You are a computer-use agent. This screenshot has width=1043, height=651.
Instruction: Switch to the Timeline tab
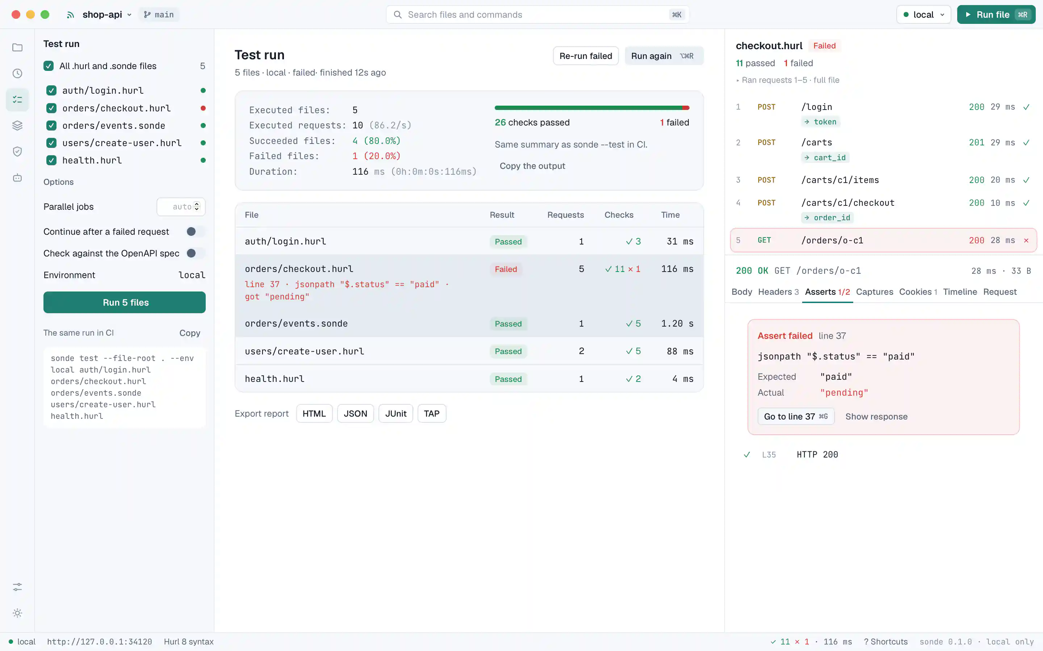pyautogui.click(x=960, y=292)
